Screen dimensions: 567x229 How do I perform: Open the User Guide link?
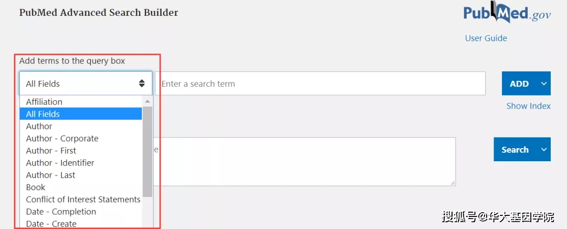pos(486,38)
